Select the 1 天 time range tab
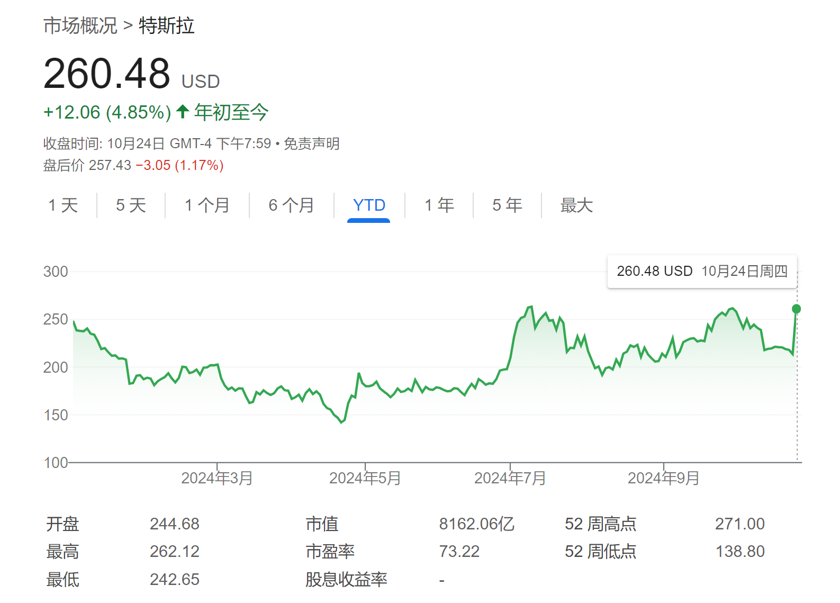 click(x=63, y=205)
